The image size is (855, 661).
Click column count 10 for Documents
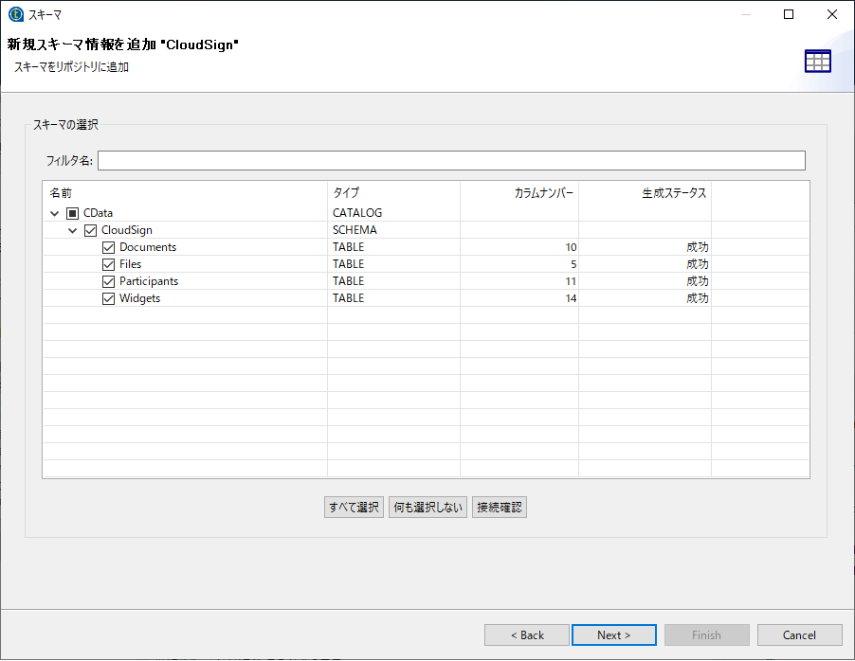point(571,247)
